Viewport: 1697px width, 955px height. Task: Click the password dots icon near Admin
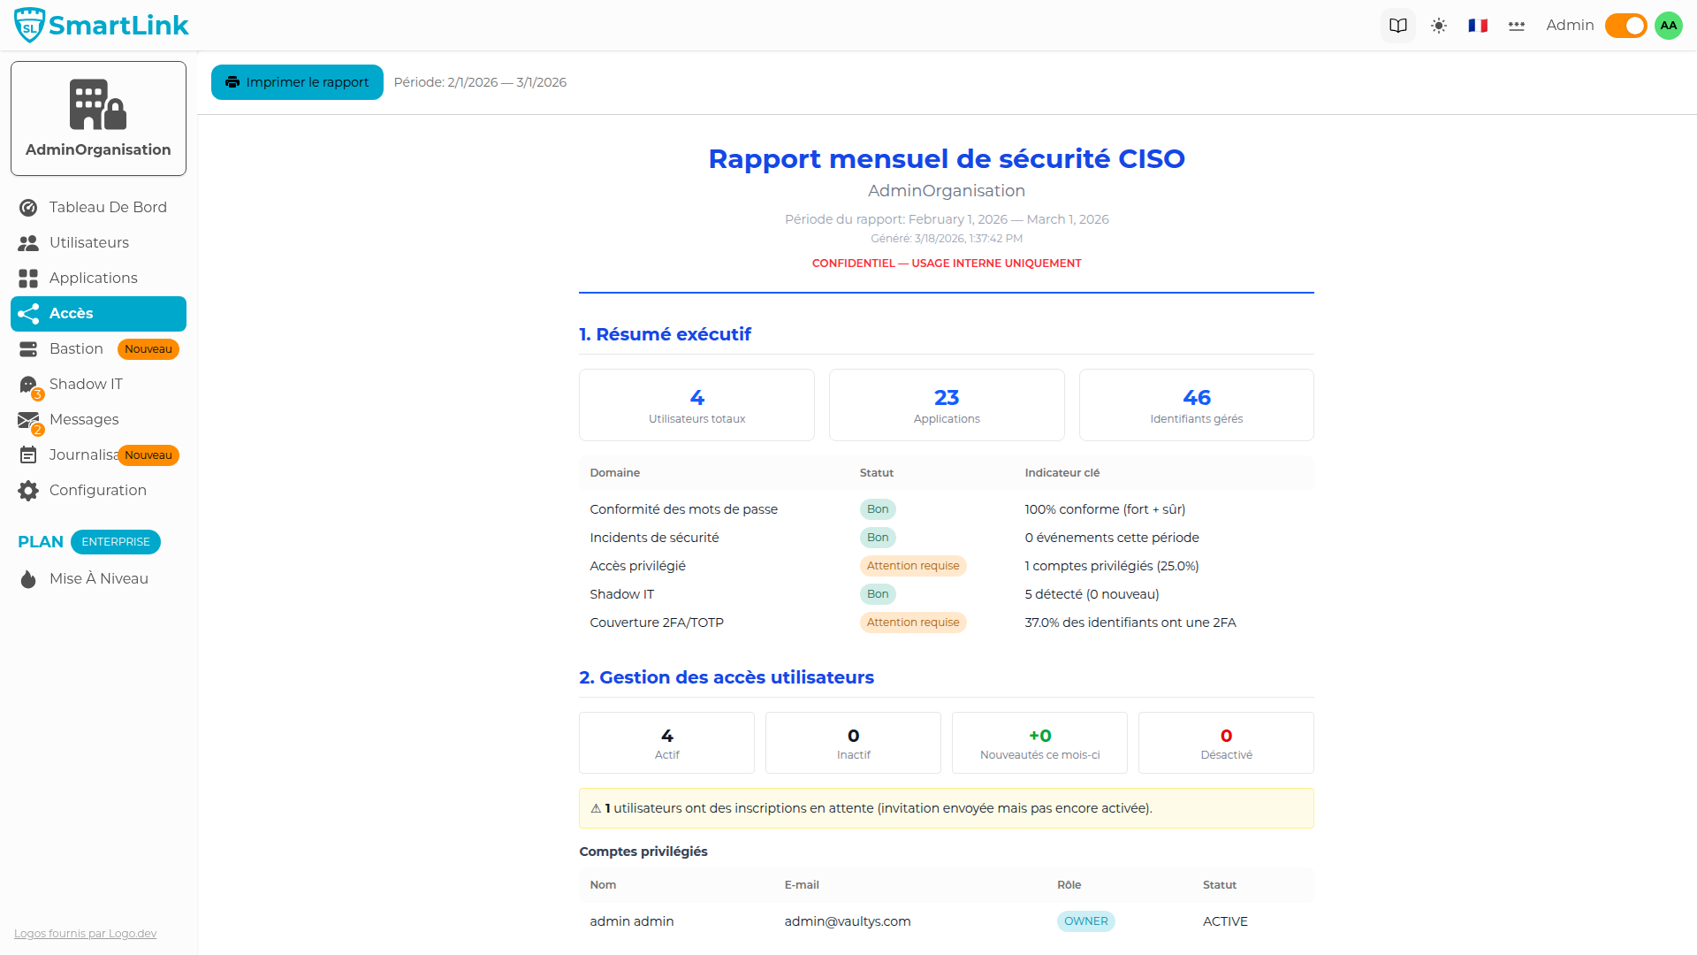1516,26
